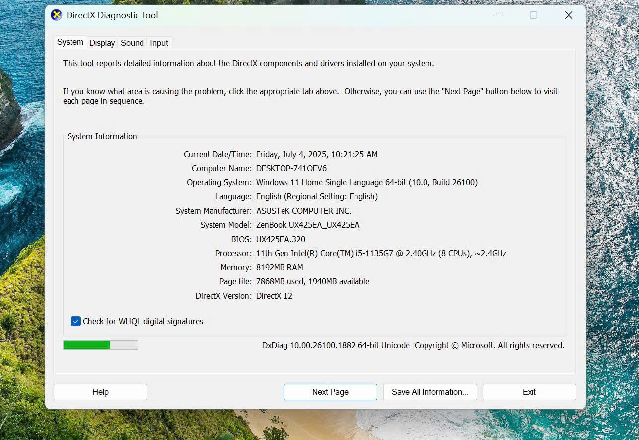The image size is (639, 440).
Task: Click the Page file: field label
Action: coord(235,281)
